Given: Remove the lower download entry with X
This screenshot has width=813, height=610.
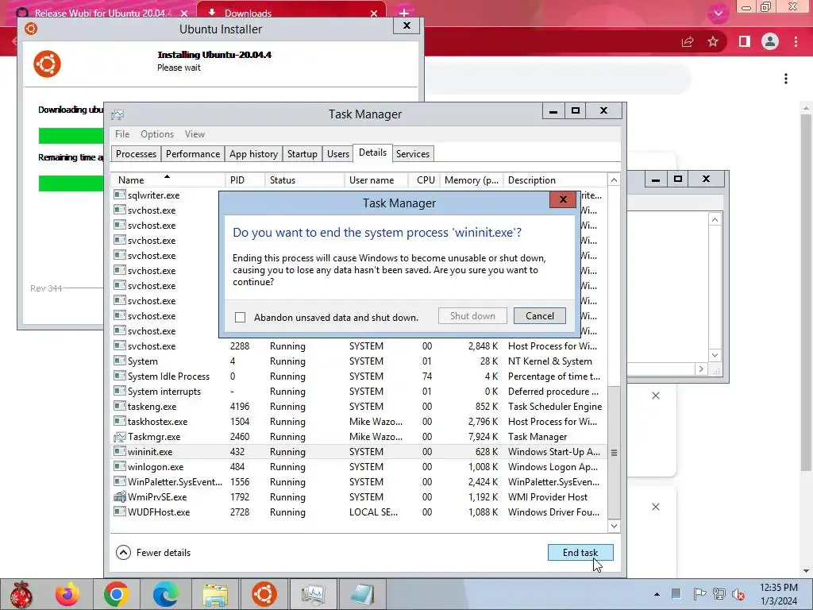Looking at the screenshot, I should click(655, 507).
